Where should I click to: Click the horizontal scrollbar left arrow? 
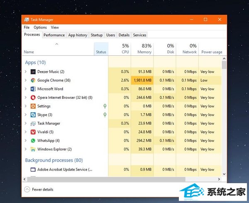[24, 179]
